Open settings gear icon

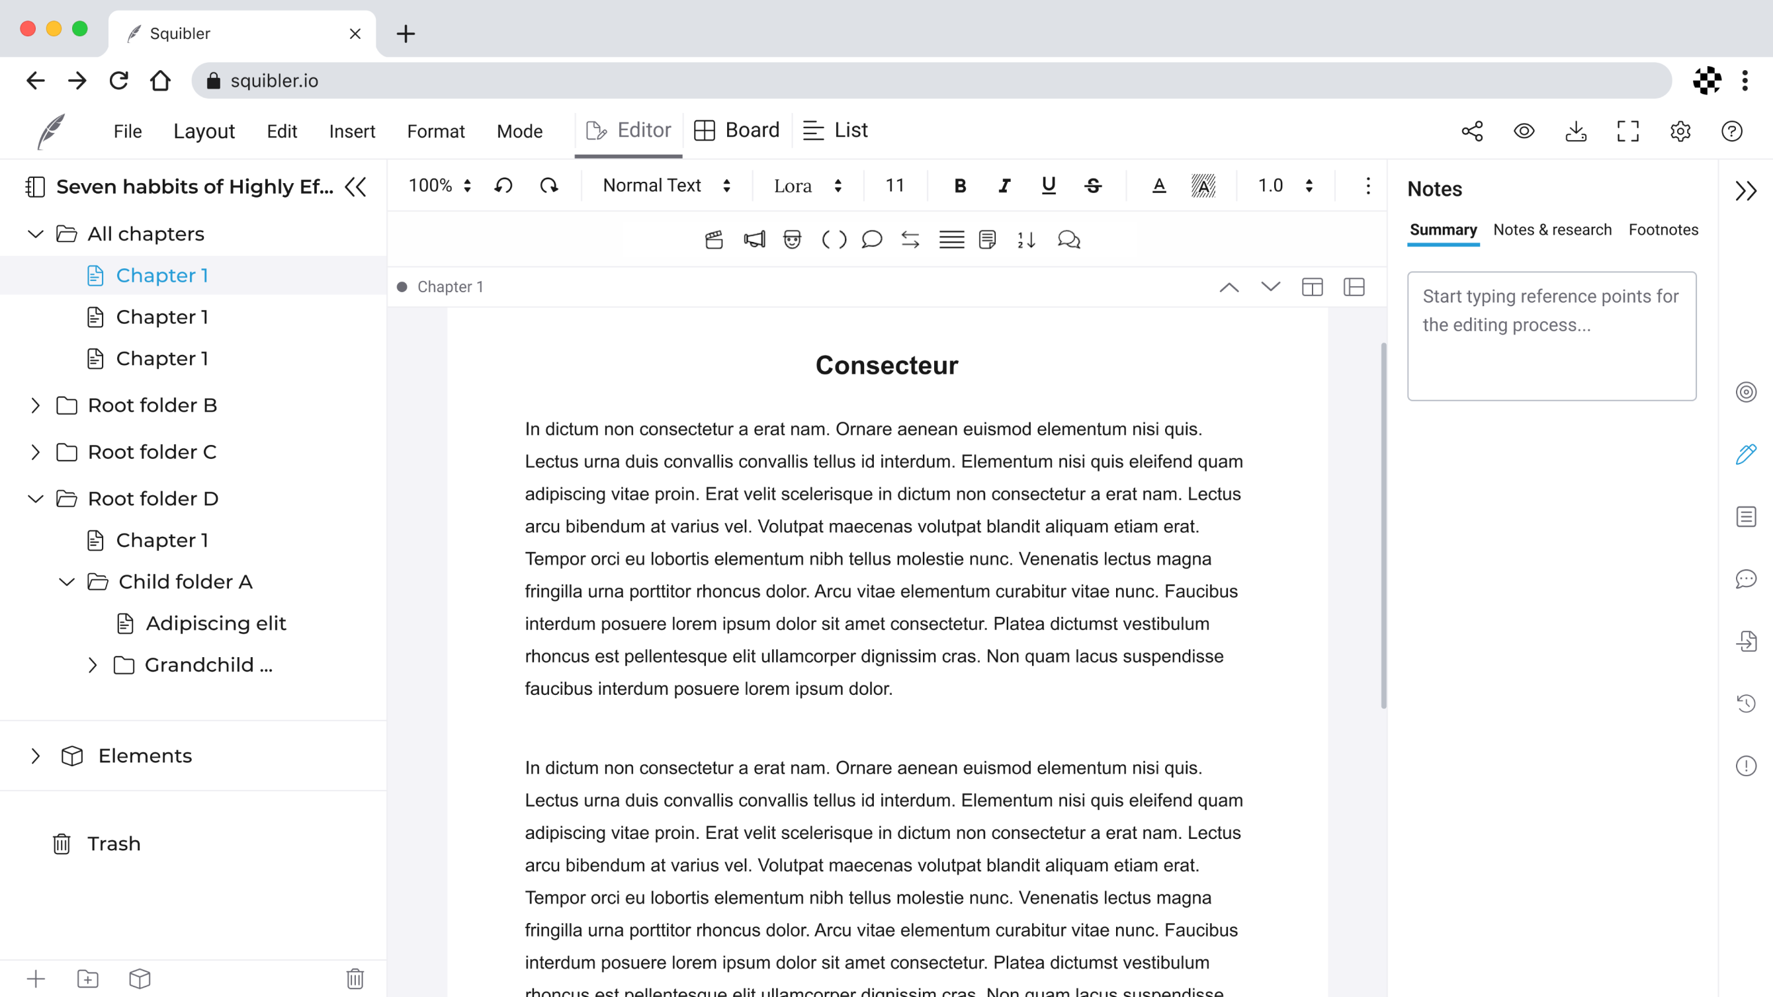(1680, 131)
